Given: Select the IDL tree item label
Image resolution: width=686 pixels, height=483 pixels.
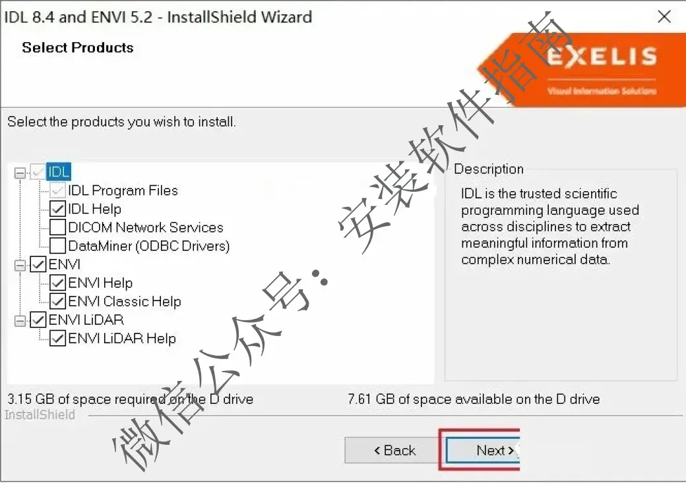Looking at the screenshot, I should point(59,172).
